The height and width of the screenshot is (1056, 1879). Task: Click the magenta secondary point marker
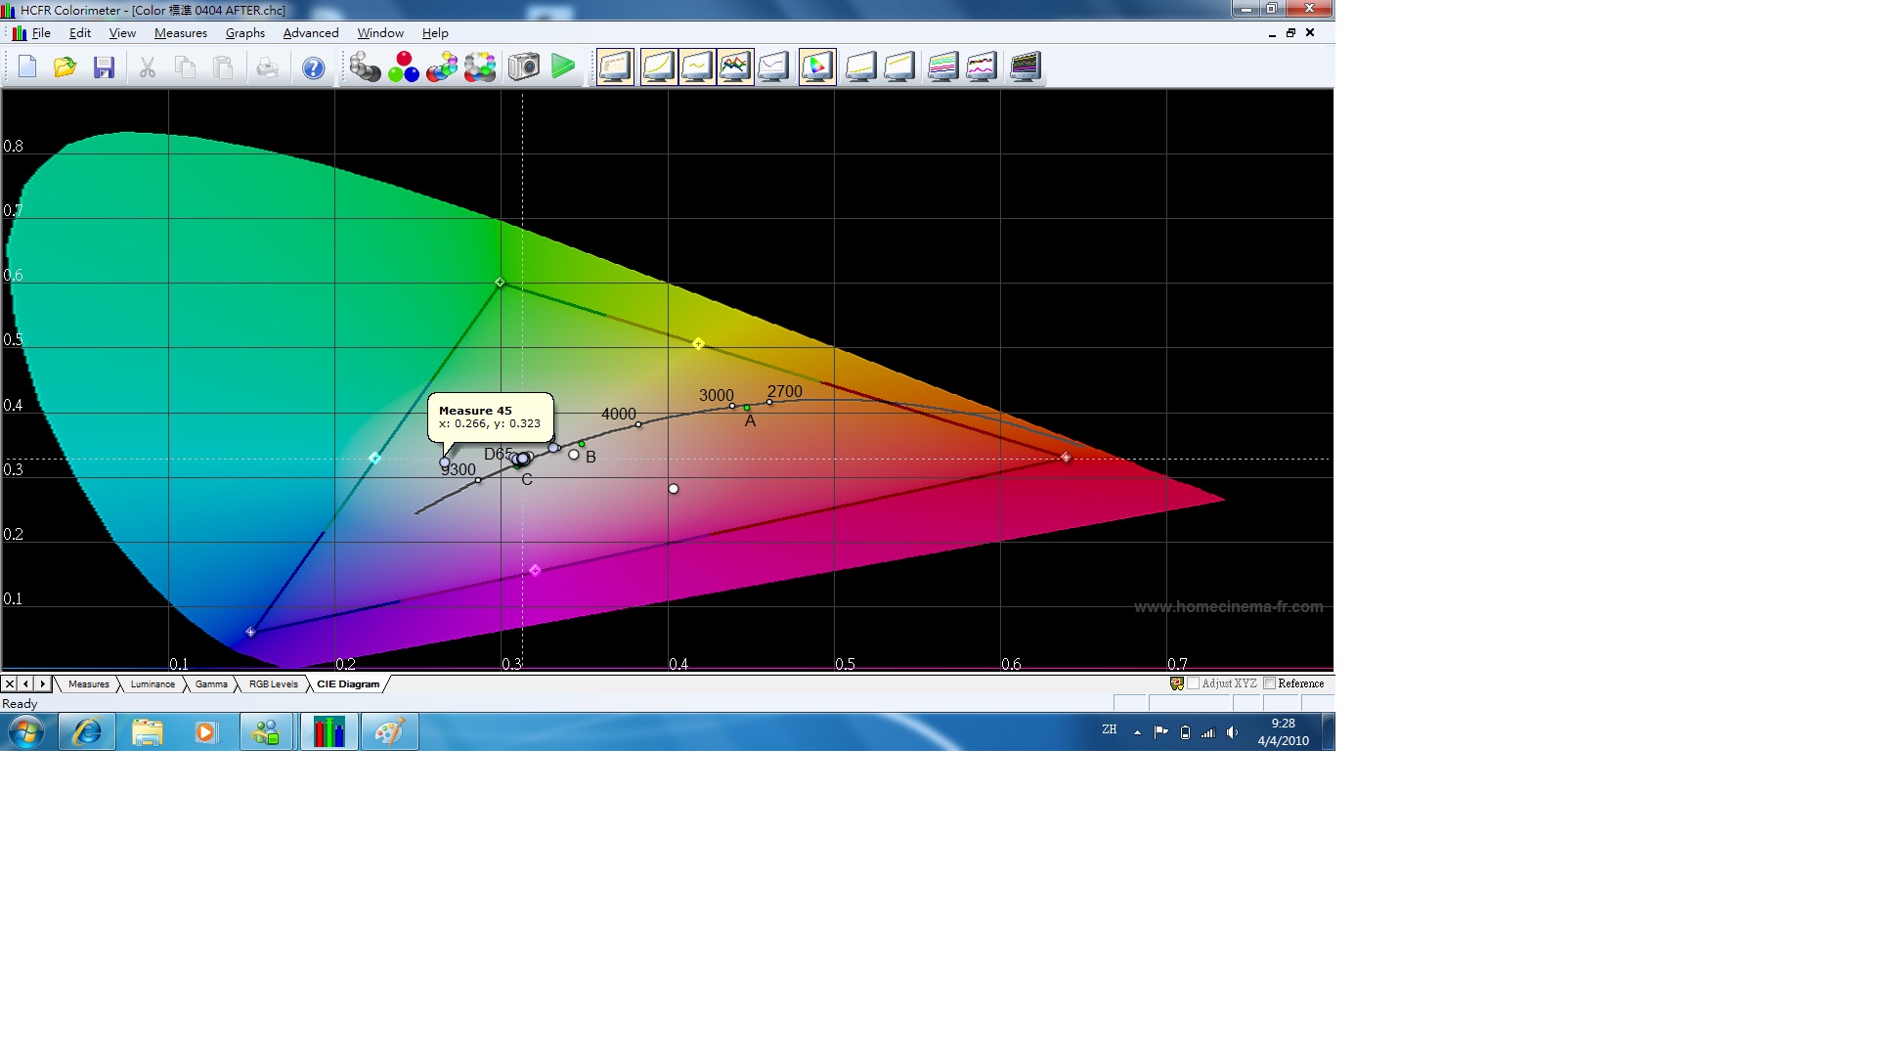pos(535,570)
